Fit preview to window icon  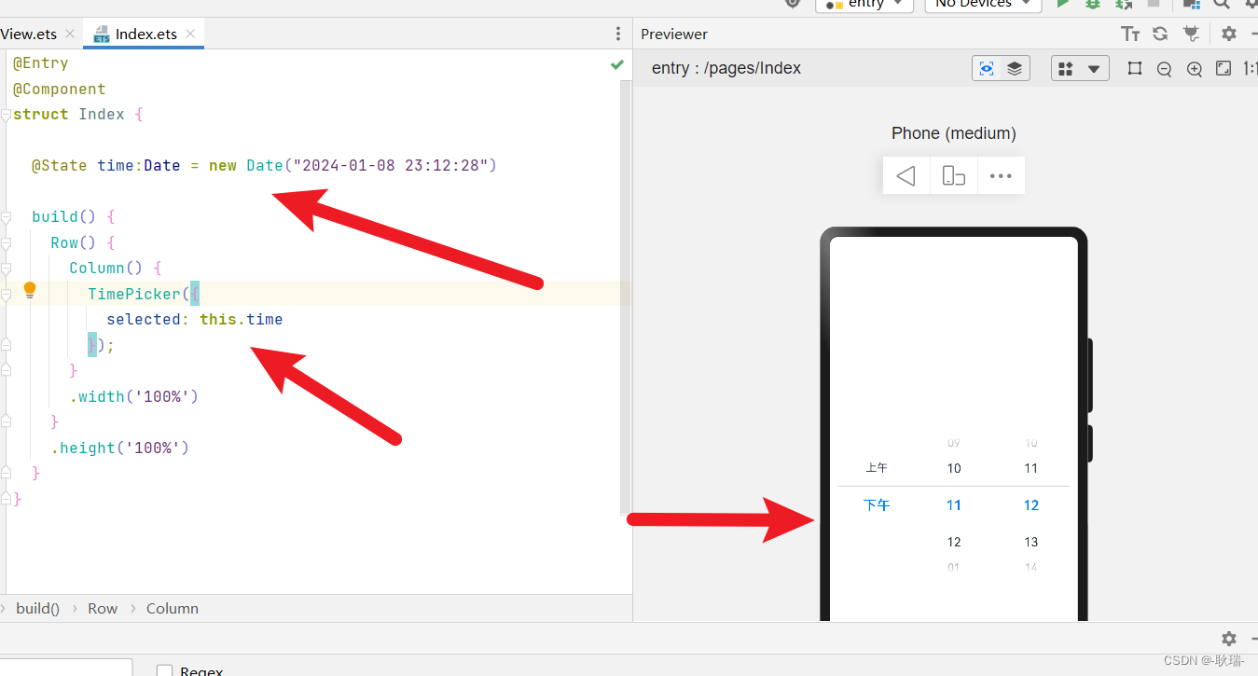point(1223,68)
